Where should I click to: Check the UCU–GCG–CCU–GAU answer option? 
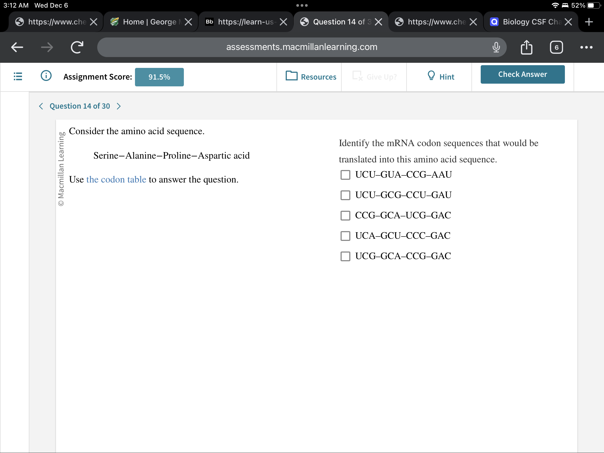[x=345, y=195]
